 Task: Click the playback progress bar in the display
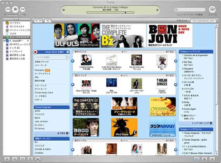click(x=110, y=12)
